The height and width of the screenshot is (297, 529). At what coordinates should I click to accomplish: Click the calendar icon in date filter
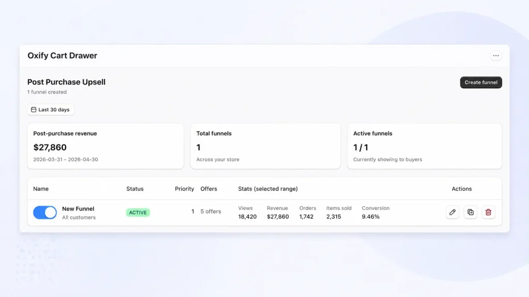click(x=34, y=109)
